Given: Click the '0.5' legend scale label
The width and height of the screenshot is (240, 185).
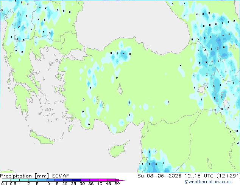Looking at the screenshot, I should point(13,183).
